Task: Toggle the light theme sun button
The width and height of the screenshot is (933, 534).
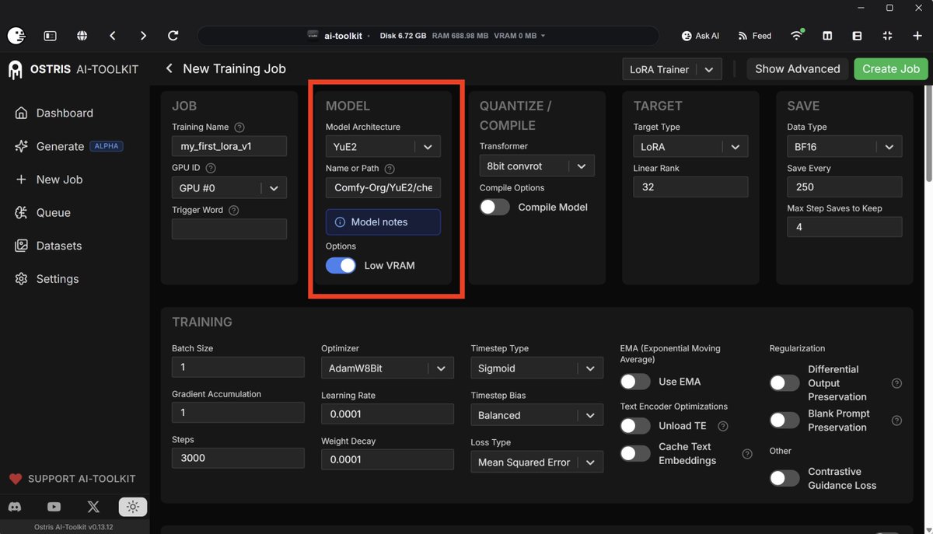Action: pyautogui.click(x=133, y=507)
